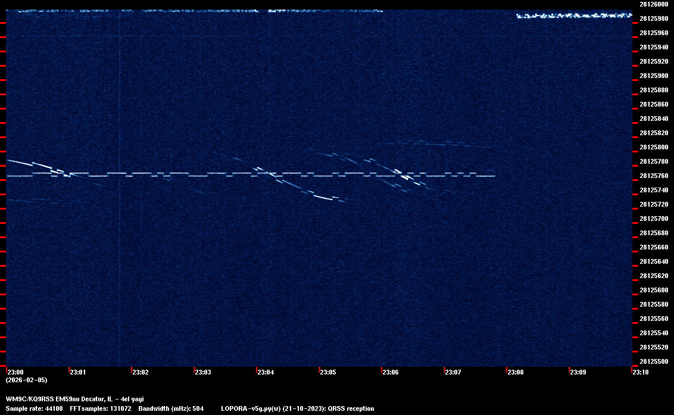Click the WM9C/KQ9RSS station caption

[74, 399]
